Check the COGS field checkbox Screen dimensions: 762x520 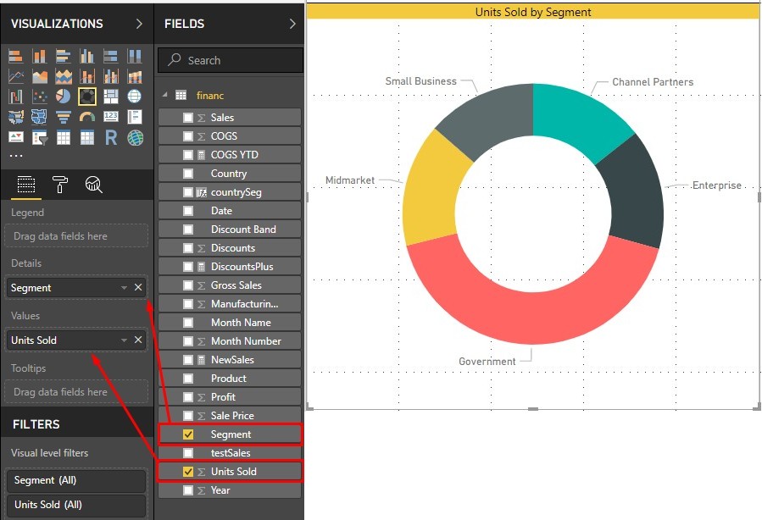point(188,136)
